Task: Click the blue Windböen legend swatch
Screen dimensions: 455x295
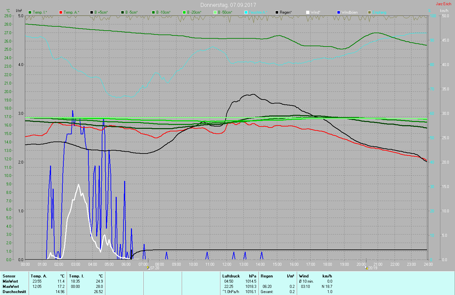Action: (x=339, y=12)
